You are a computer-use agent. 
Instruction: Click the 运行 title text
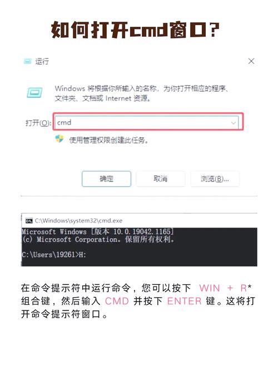[x=42, y=61]
